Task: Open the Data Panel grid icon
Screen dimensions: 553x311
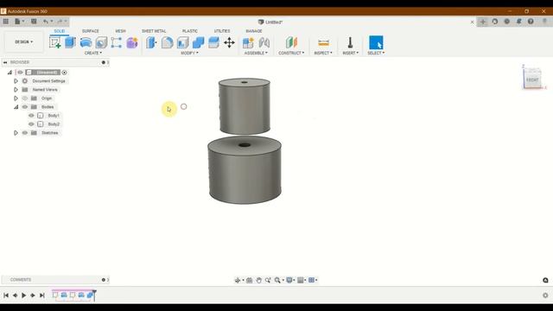Action: click(x=6, y=22)
